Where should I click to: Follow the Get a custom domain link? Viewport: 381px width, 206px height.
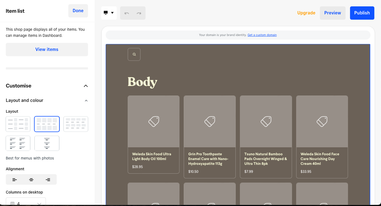[x=262, y=35]
